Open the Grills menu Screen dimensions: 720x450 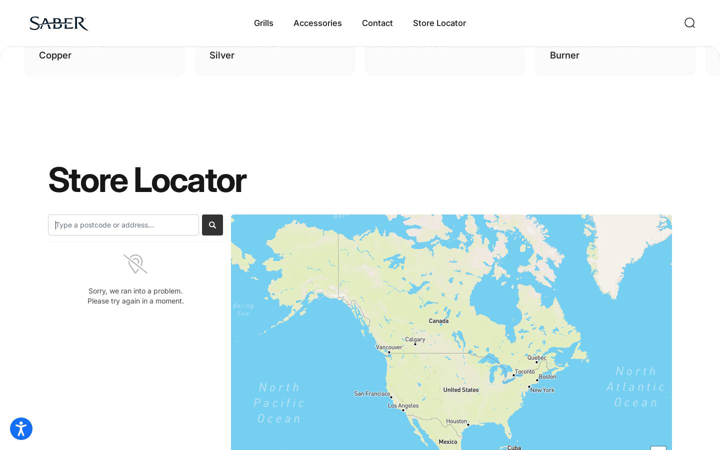tap(263, 23)
